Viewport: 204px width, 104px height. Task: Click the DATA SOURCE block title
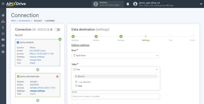pos(27,43)
